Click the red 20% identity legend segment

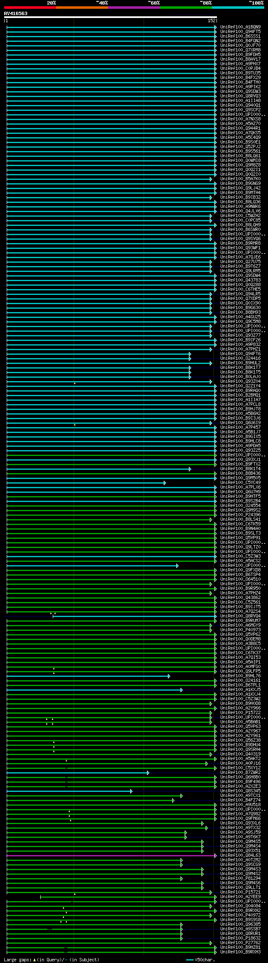click(30, 8)
